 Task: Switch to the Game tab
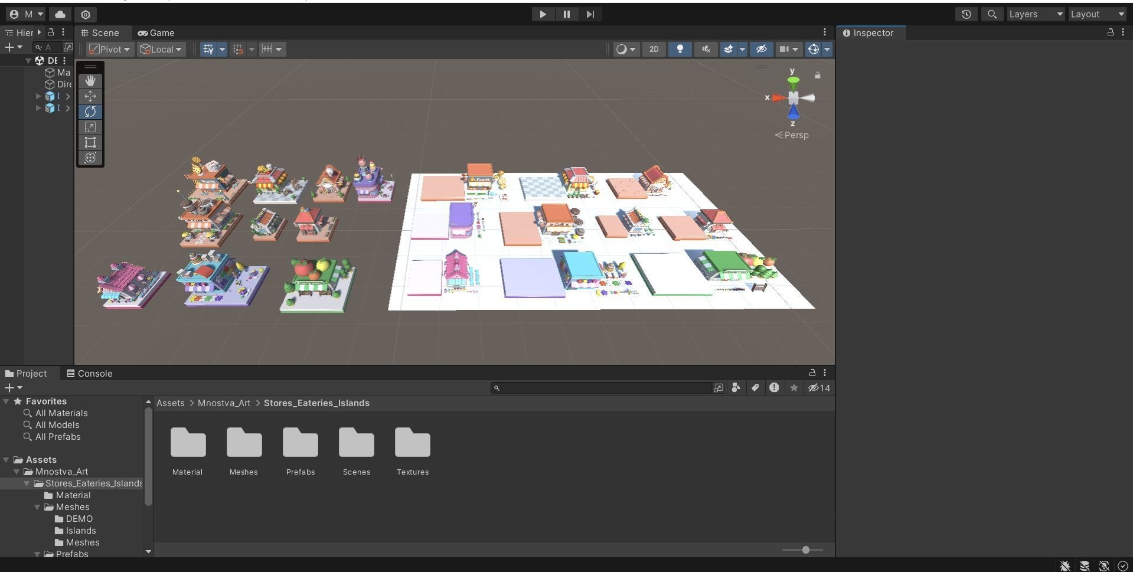click(x=156, y=33)
